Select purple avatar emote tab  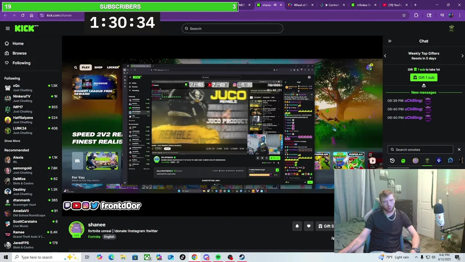(x=416, y=160)
